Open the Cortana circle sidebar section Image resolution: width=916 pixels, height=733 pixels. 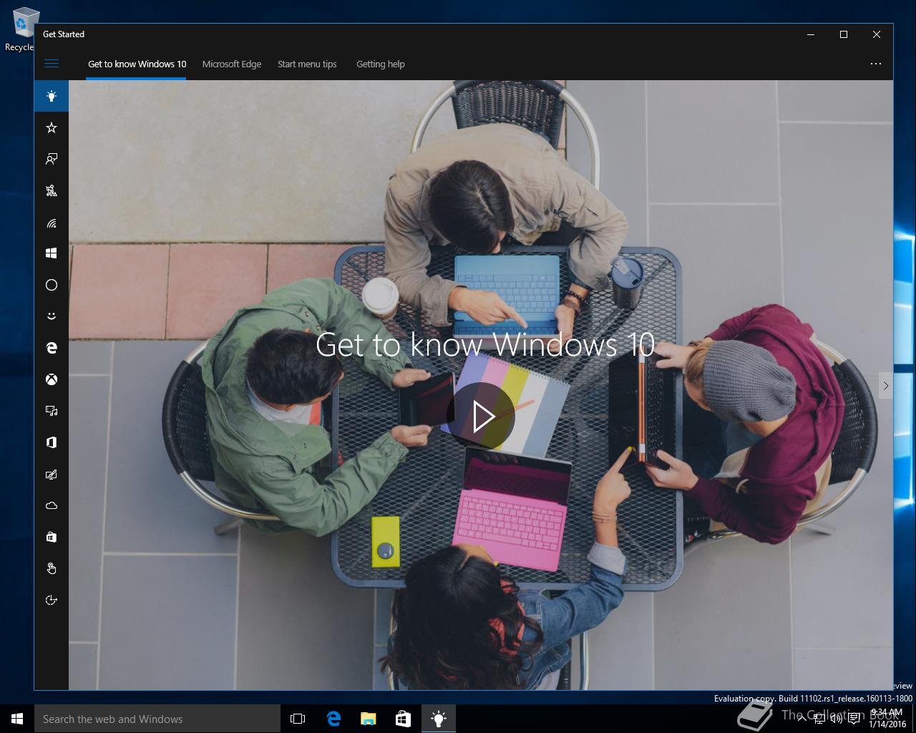pos(52,285)
